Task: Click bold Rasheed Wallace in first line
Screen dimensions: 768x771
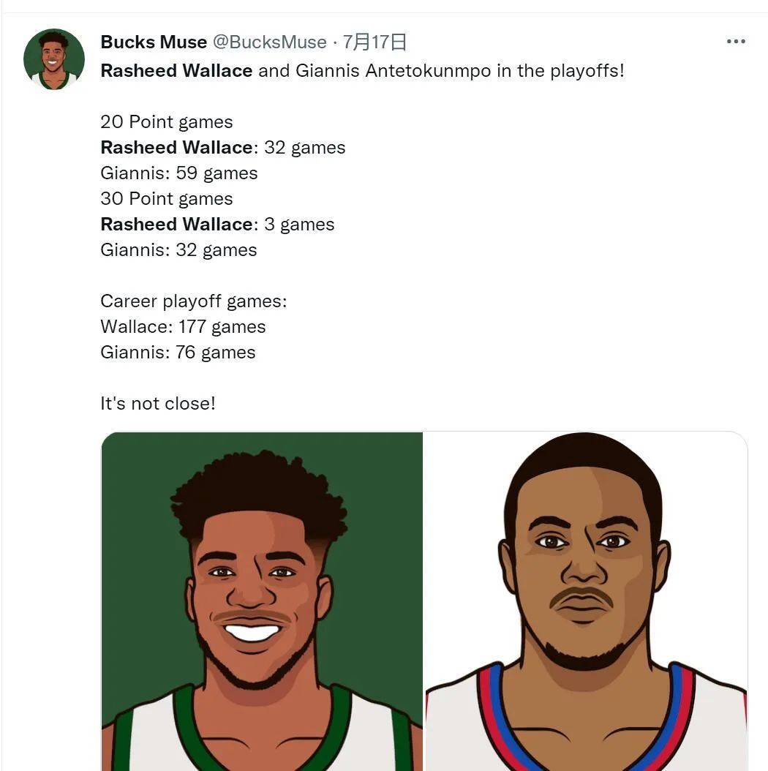Action: (176, 71)
